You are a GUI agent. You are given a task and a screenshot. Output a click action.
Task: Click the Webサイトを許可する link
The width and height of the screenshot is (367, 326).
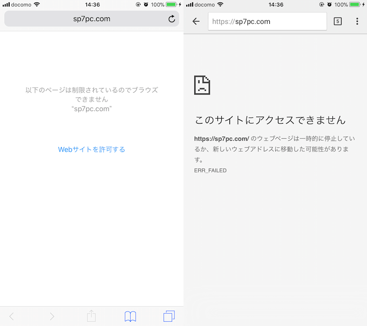point(92,150)
